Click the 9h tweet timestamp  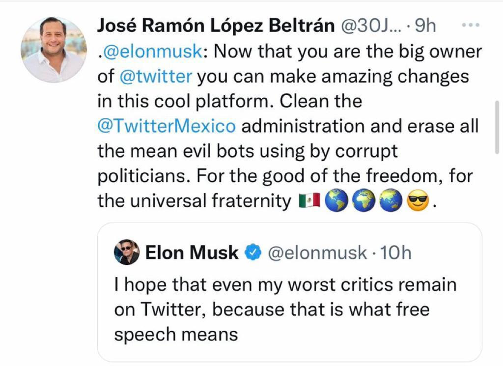pos(425,26)
